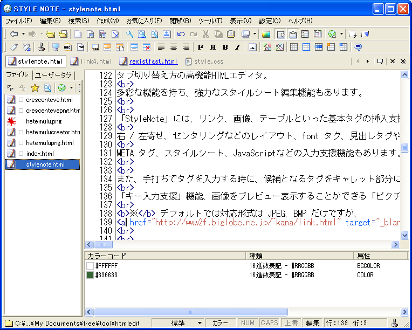Open the tab list dropdown button
This screenshot has height=330, width=412.
point(380,61)
